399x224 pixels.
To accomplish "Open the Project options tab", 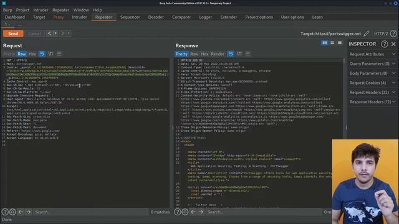I will click(x=259, y=17).
